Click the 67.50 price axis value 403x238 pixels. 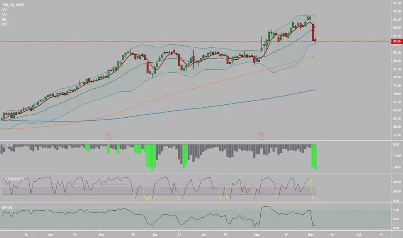[397, 102]
